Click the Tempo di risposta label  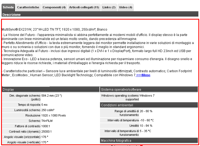click(29, 105)
